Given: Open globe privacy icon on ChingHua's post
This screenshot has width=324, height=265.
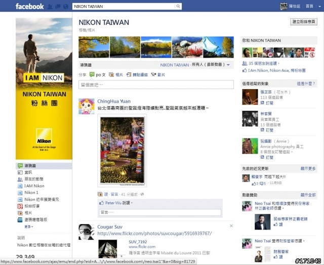Looking at the screenshot, I should point(142,194).
